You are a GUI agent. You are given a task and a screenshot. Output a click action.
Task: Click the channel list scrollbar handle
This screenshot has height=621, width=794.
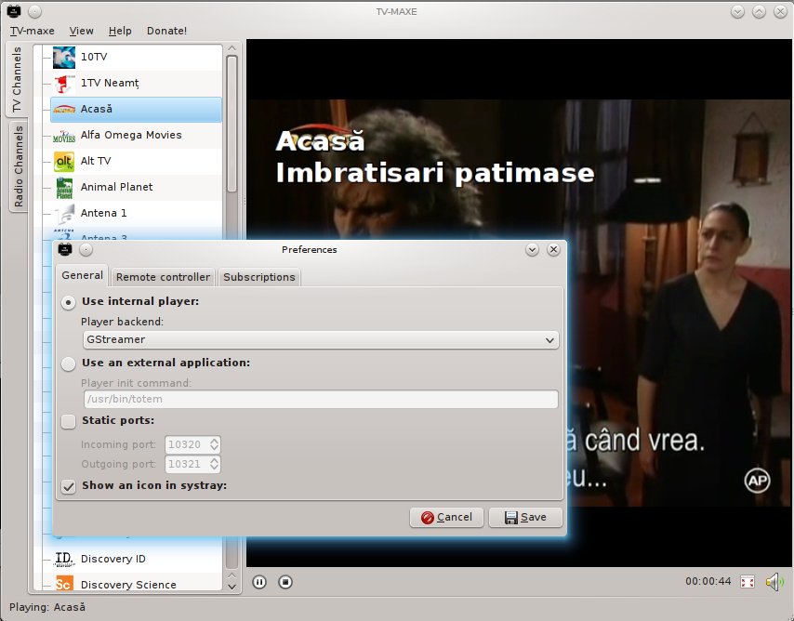coord(232,124)
